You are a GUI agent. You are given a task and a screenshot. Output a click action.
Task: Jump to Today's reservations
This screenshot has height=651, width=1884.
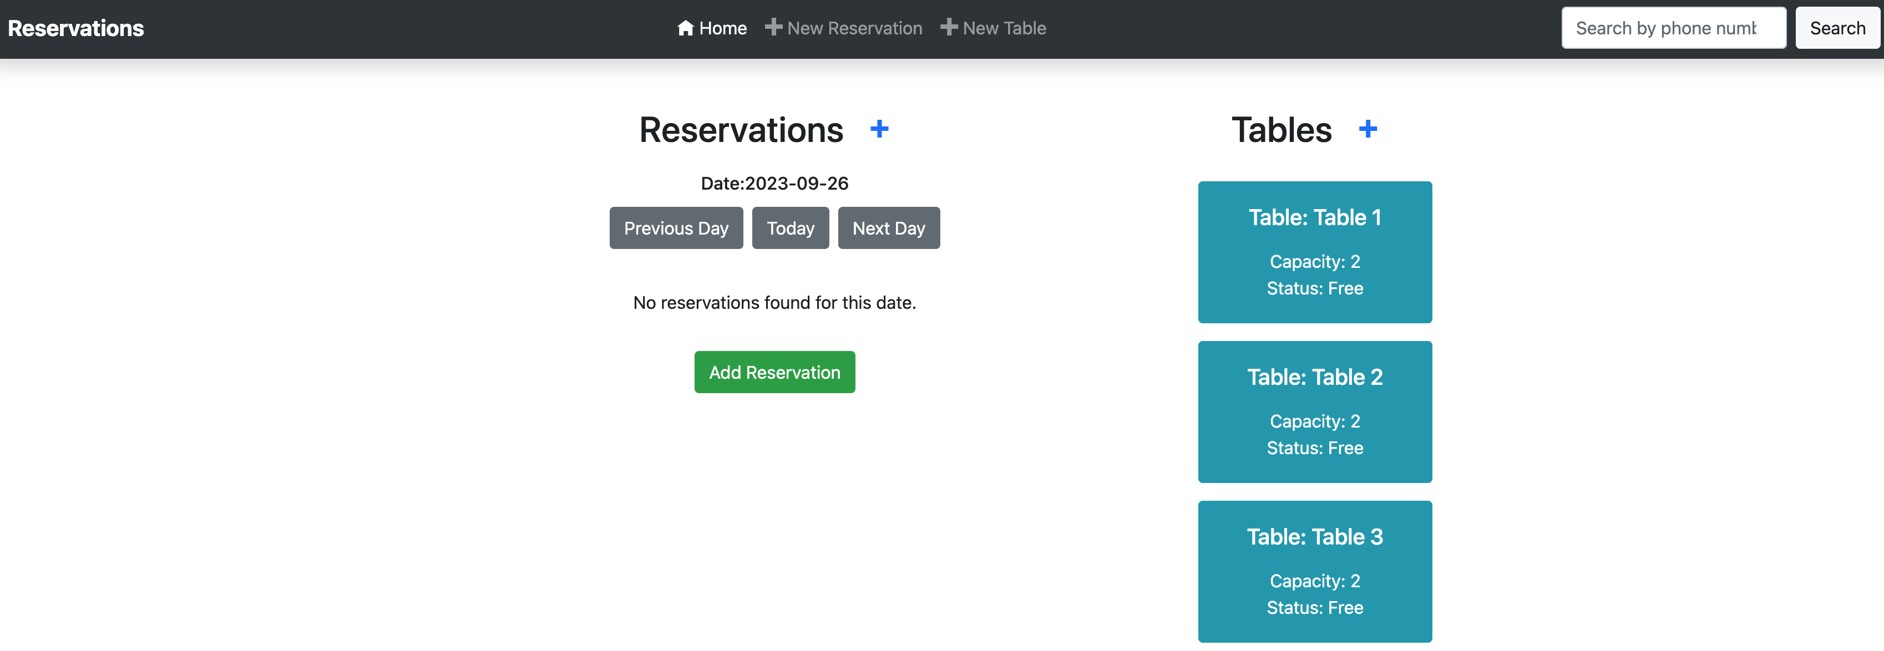click(x=790, y=228)
